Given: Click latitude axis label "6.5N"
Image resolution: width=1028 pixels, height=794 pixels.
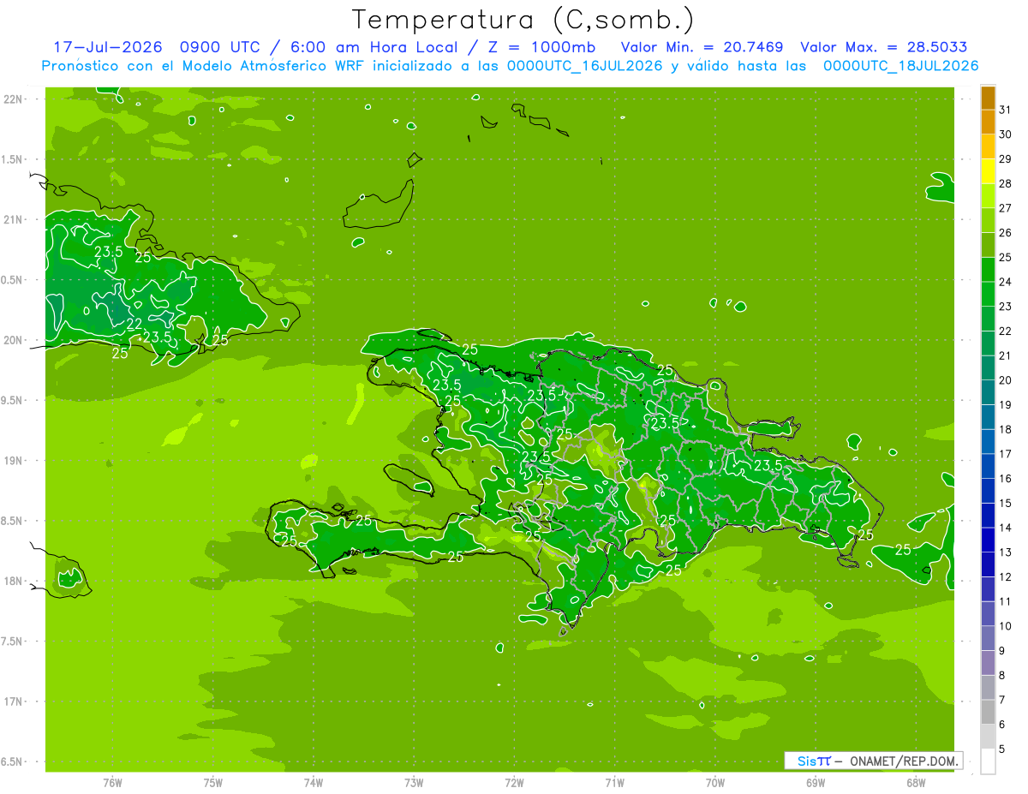Looking at the screenshot, I should 13,761.
